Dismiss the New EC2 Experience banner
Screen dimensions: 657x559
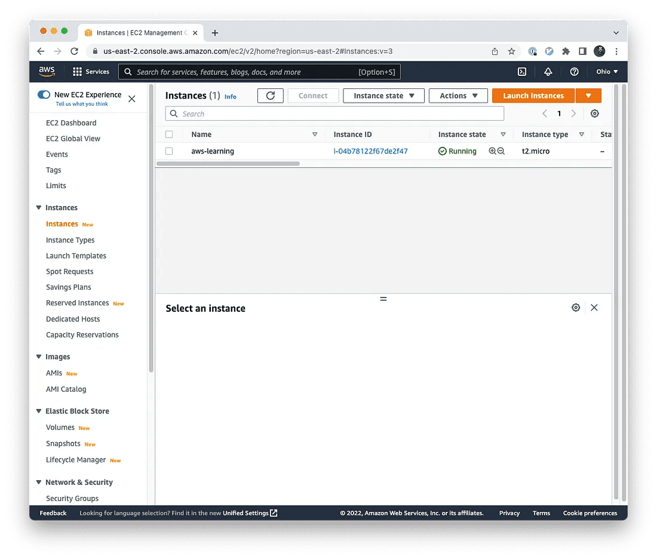[x=131, y=99]
